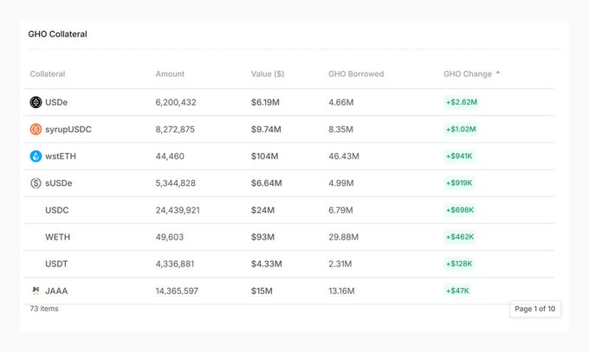Click the value $24M
This screenshot has width=589, height=352.
(262, 210)
